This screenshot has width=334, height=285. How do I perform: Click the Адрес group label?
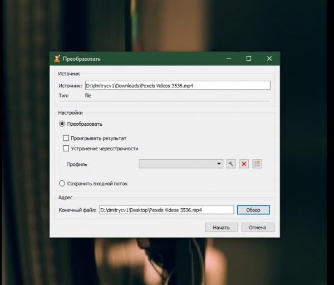tap(65, 198)
